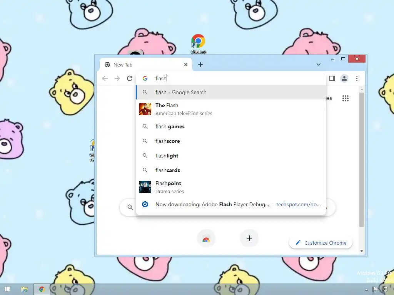This screenshot has height=295, width=394.
Task: Open the Windows Start button
Action: pos(7,289)
